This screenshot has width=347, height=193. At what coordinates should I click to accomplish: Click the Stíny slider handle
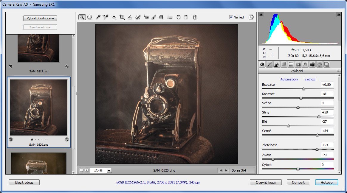pos(319,116)
